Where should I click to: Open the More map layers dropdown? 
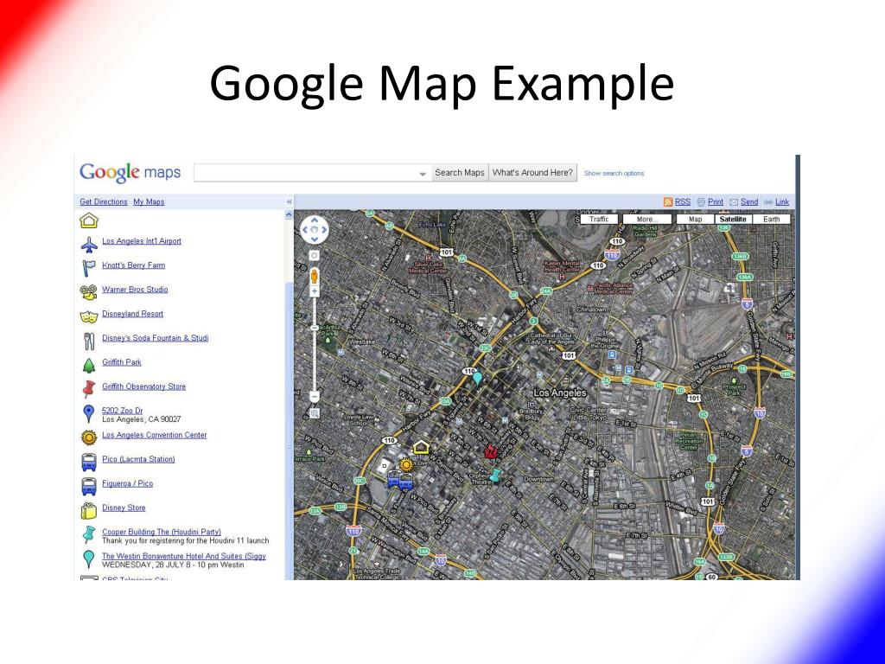pos(646,219)
